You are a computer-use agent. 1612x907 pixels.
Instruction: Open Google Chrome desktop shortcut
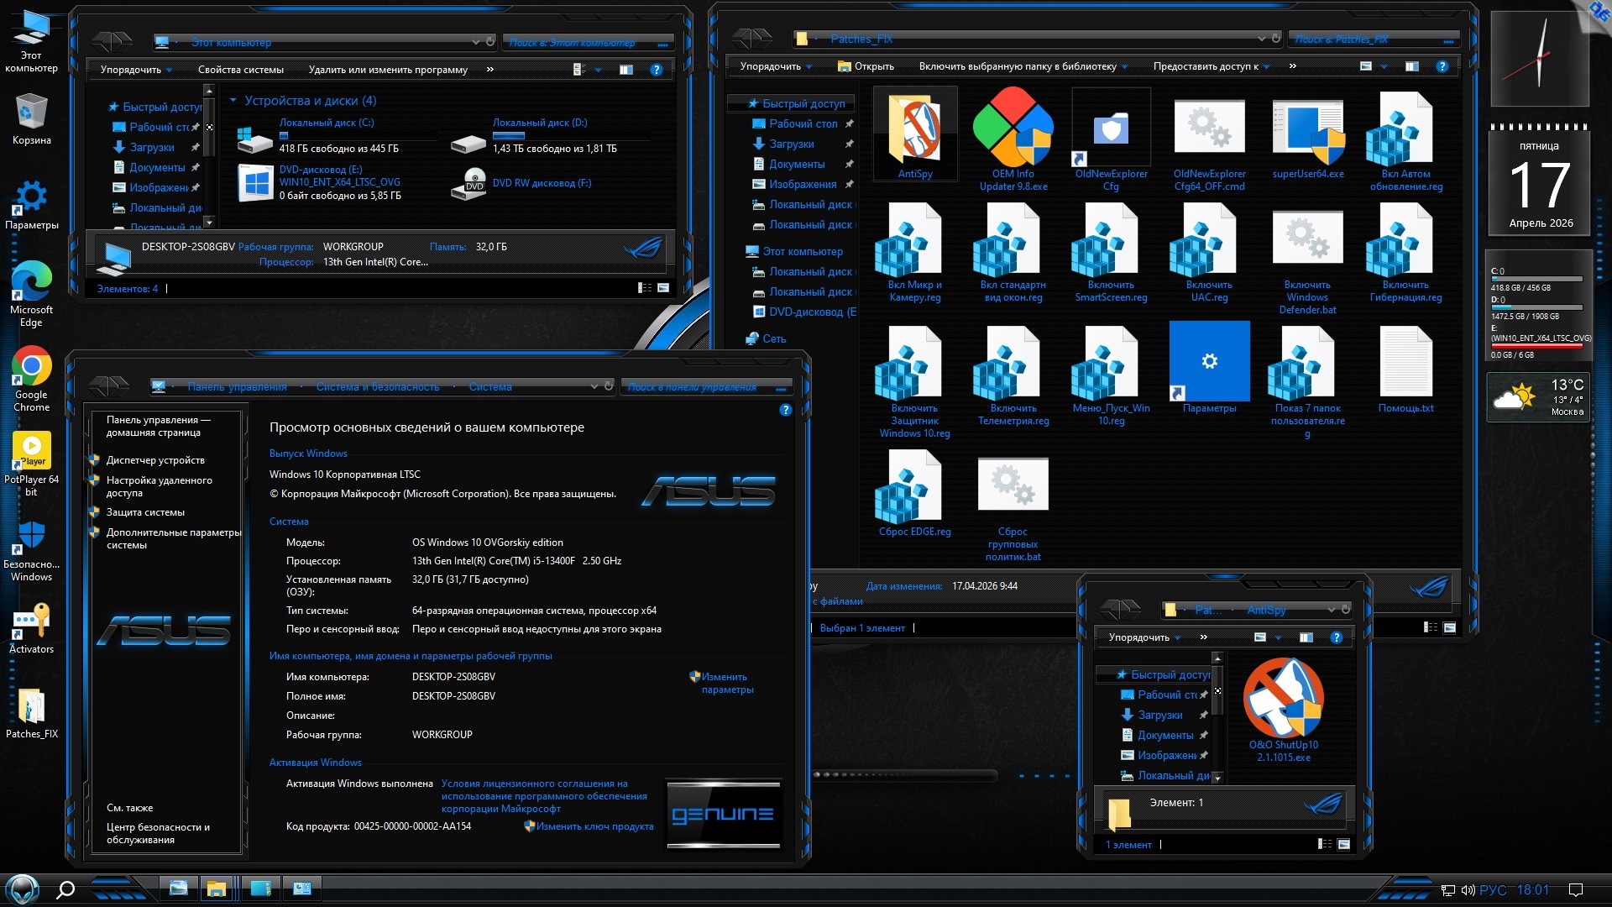tap(32, 367)
